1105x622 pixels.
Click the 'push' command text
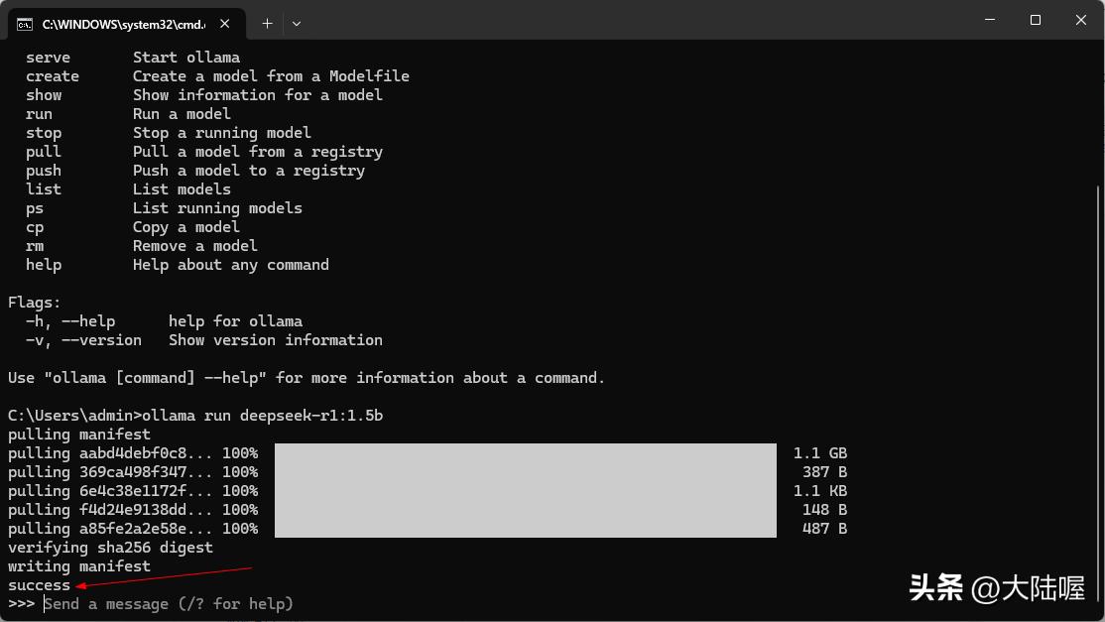pos(44,172)
